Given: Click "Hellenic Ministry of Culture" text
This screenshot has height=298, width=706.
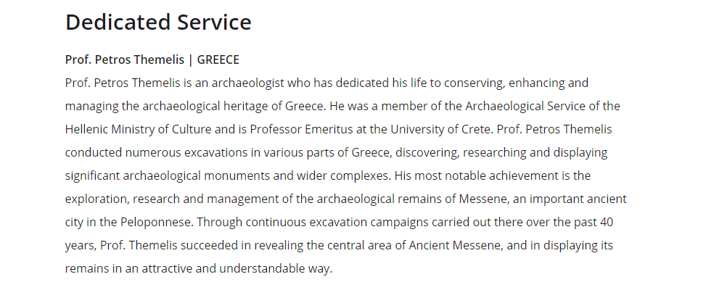Looking at the screenshot, I should pyautogui.click(x=139, y=130).
